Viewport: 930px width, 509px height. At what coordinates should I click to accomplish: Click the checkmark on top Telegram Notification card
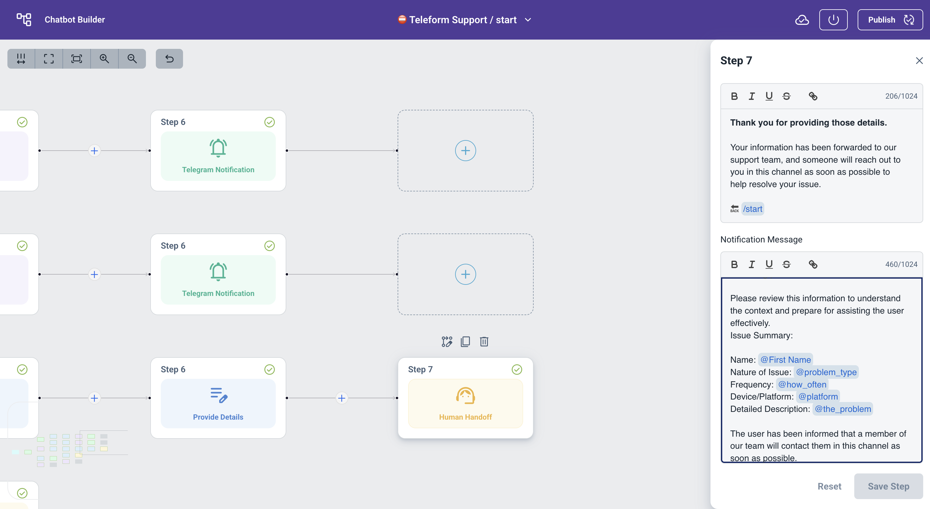269,122
